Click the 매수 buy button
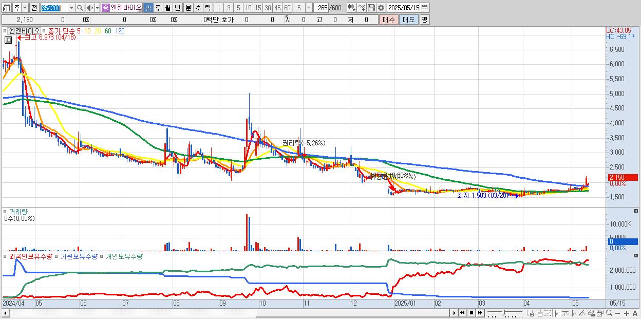This screenshot has width=641, height=319. click(x=389, y=20)
